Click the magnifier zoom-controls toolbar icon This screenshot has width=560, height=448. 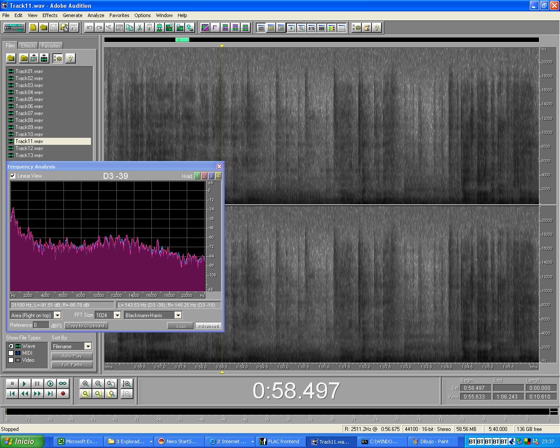pyautogui.click(x=301, y=28)
